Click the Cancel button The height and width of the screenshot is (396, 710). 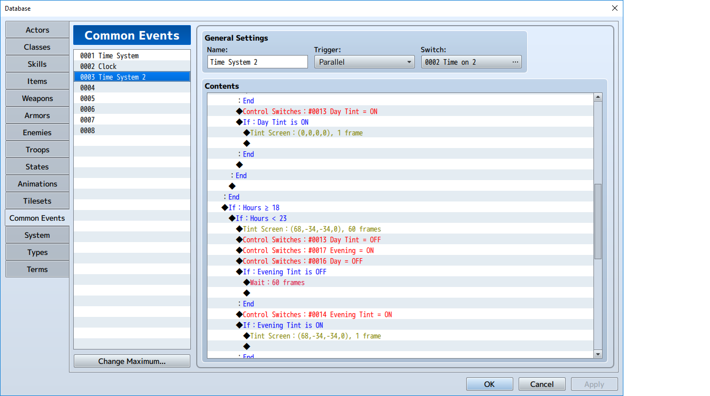coord(542,384)
